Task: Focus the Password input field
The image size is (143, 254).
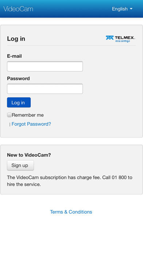Action: click(45, 89)
